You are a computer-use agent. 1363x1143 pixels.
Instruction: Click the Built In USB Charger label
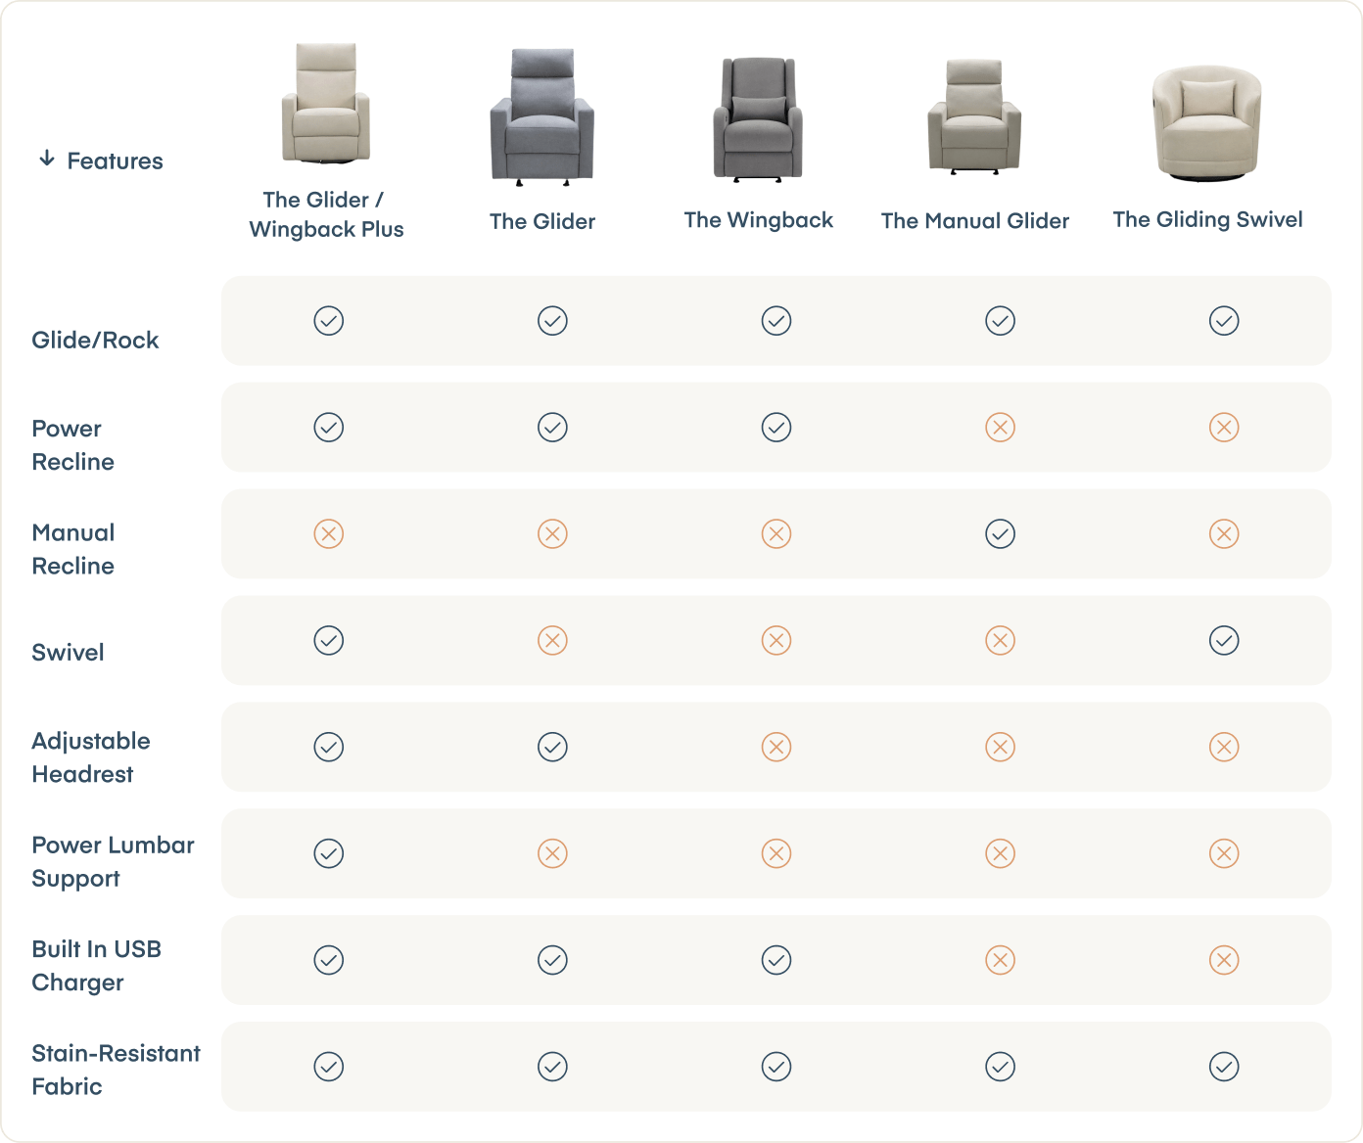96,966
